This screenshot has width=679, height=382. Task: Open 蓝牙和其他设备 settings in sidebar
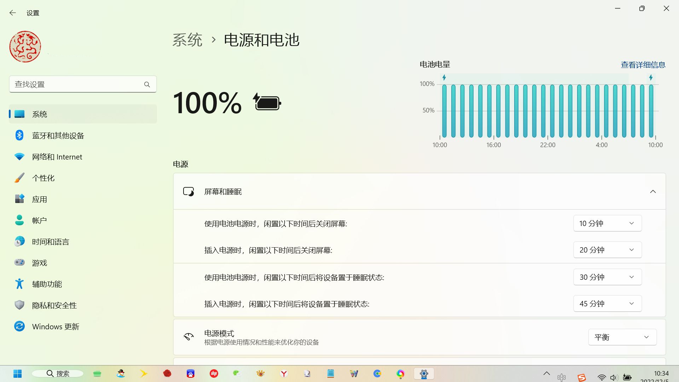click(x=58, y=135)
